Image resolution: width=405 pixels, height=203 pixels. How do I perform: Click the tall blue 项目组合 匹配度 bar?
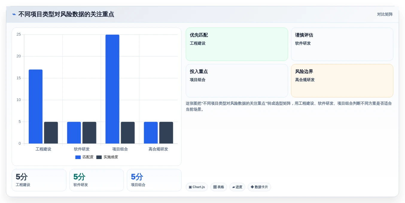click(112, 89)
